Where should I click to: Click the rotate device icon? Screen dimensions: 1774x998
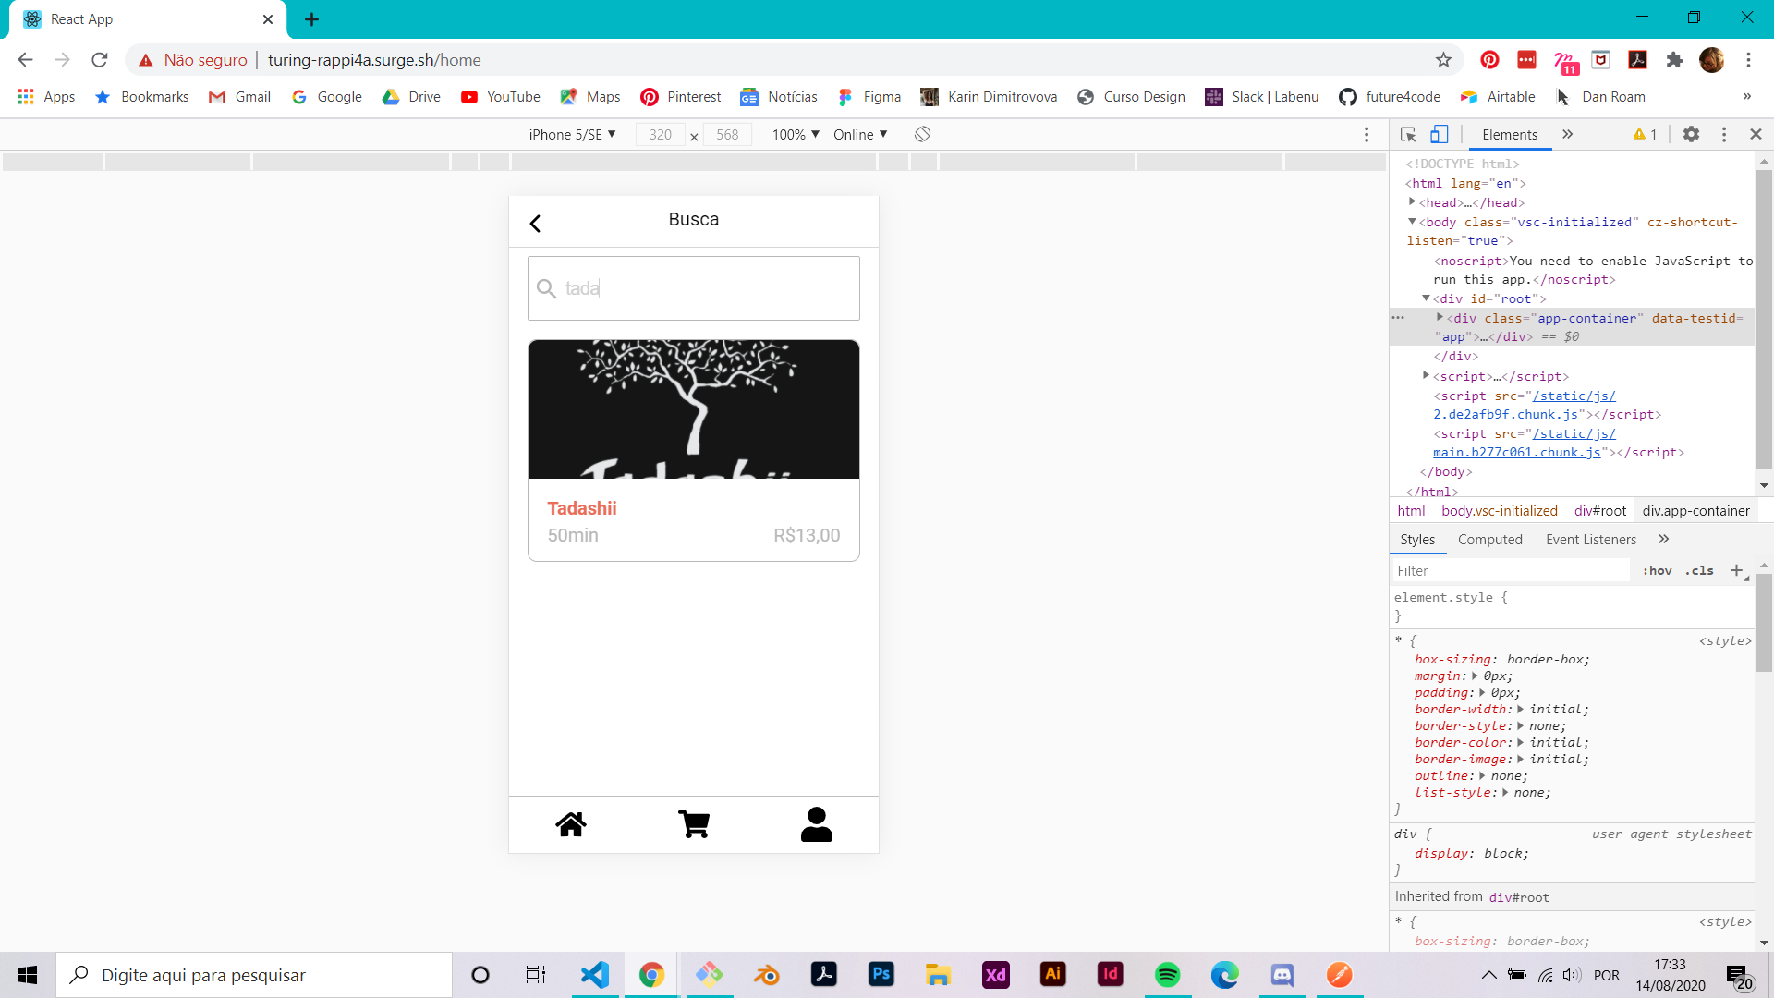coord(922,135)
